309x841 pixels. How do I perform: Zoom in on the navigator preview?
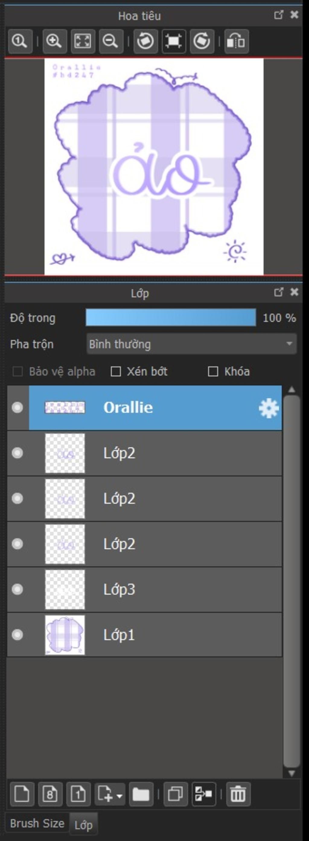coord(54,41)
